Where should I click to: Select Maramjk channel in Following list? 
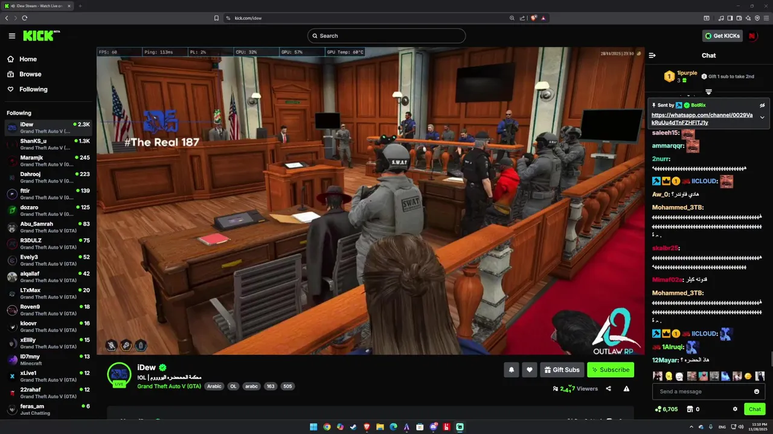48,161
